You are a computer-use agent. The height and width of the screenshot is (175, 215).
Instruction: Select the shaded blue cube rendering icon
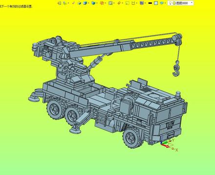click(x=85, y=3)
